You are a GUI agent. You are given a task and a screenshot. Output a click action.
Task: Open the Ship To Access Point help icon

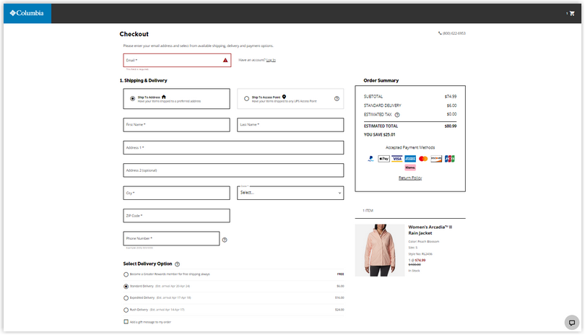point(337,99)
